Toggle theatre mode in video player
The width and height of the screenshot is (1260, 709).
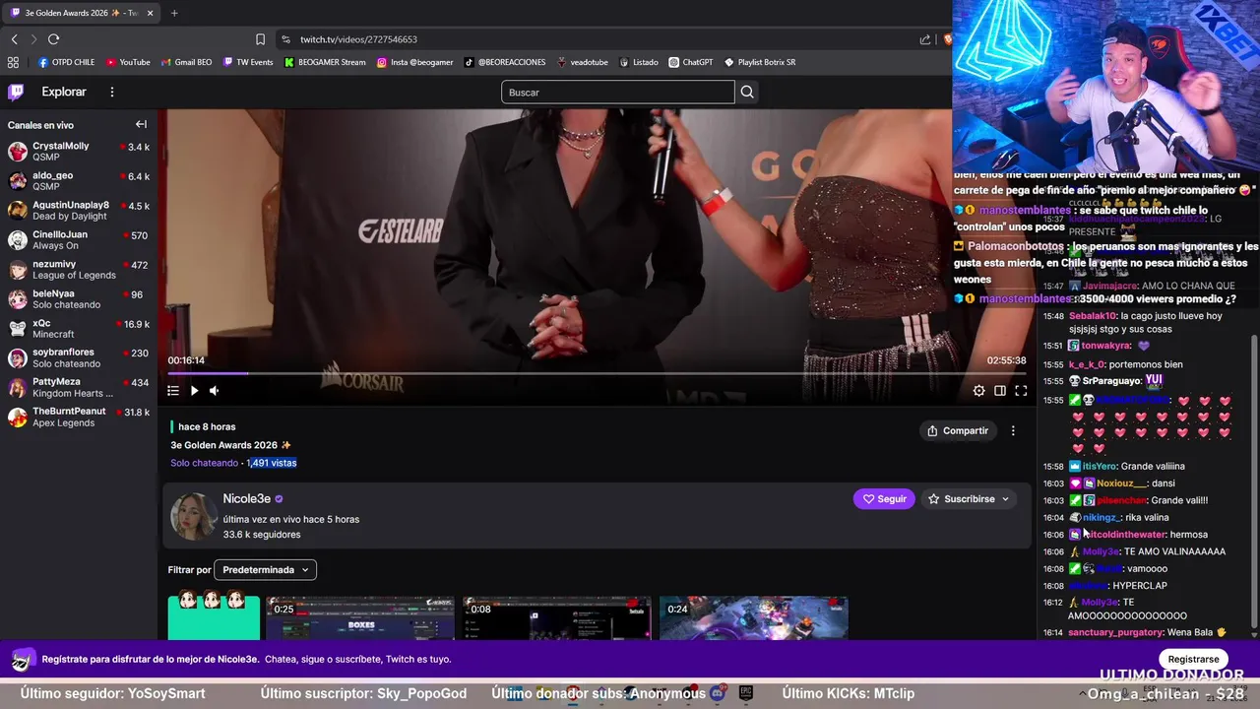pyautogui.click(x=1000, y=391)
